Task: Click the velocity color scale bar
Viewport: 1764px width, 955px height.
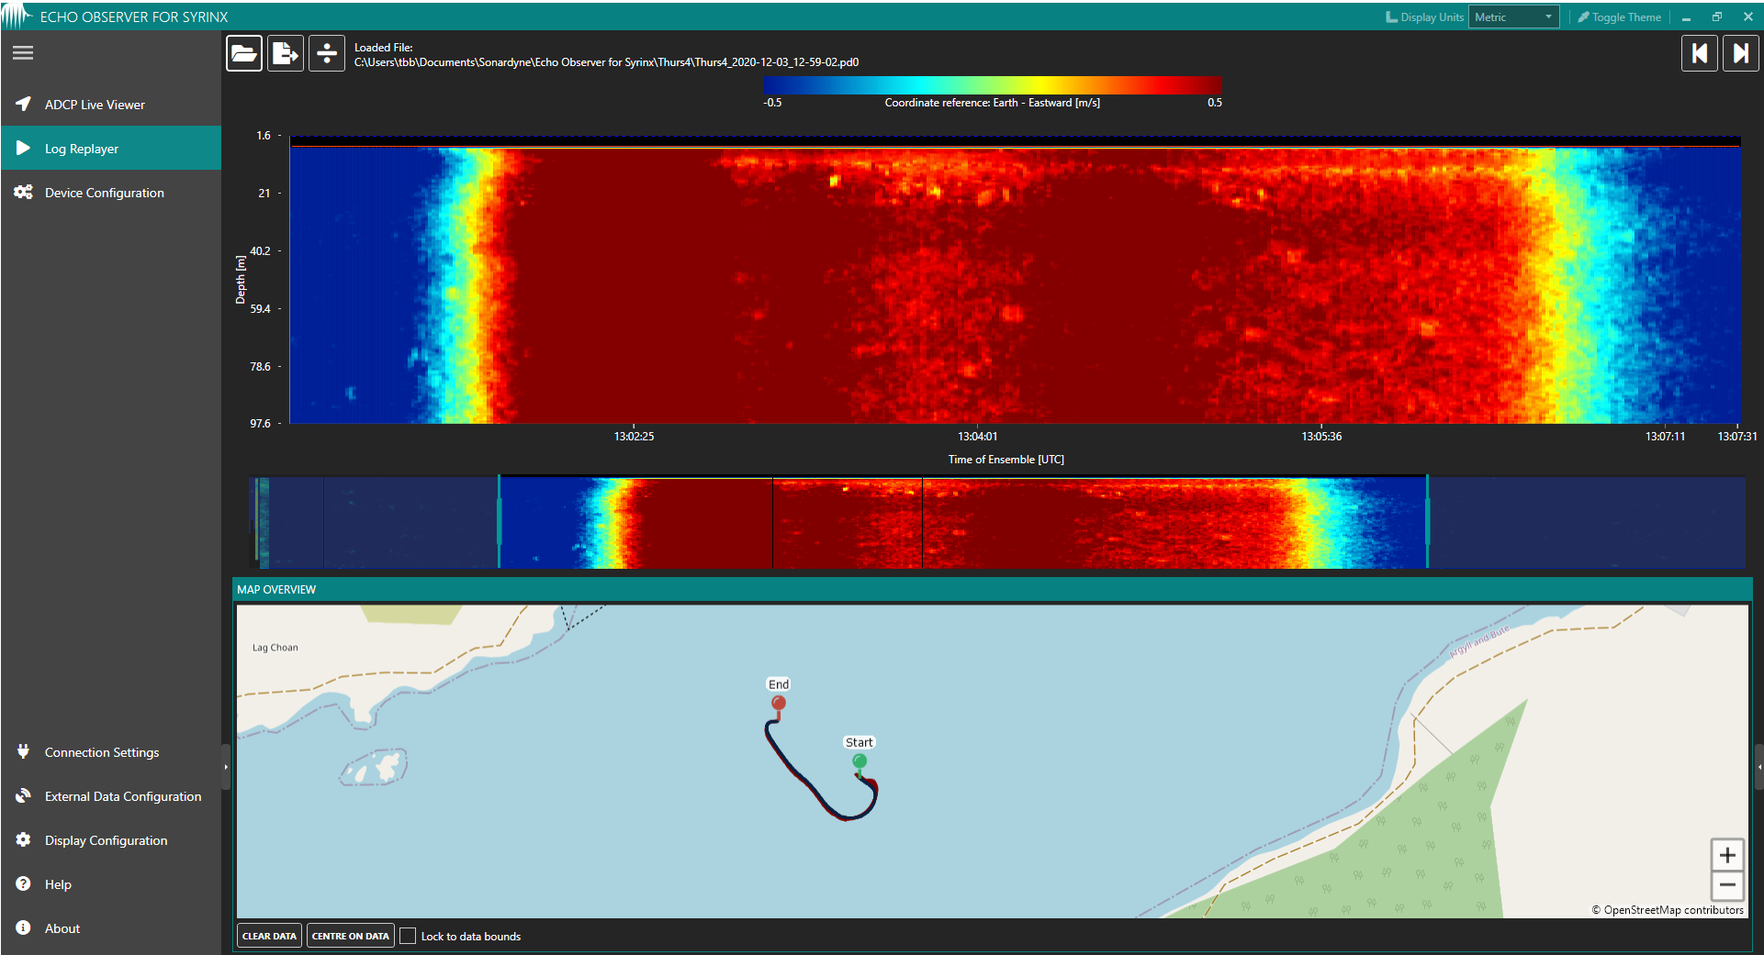Action: click(x=992, y=83)
